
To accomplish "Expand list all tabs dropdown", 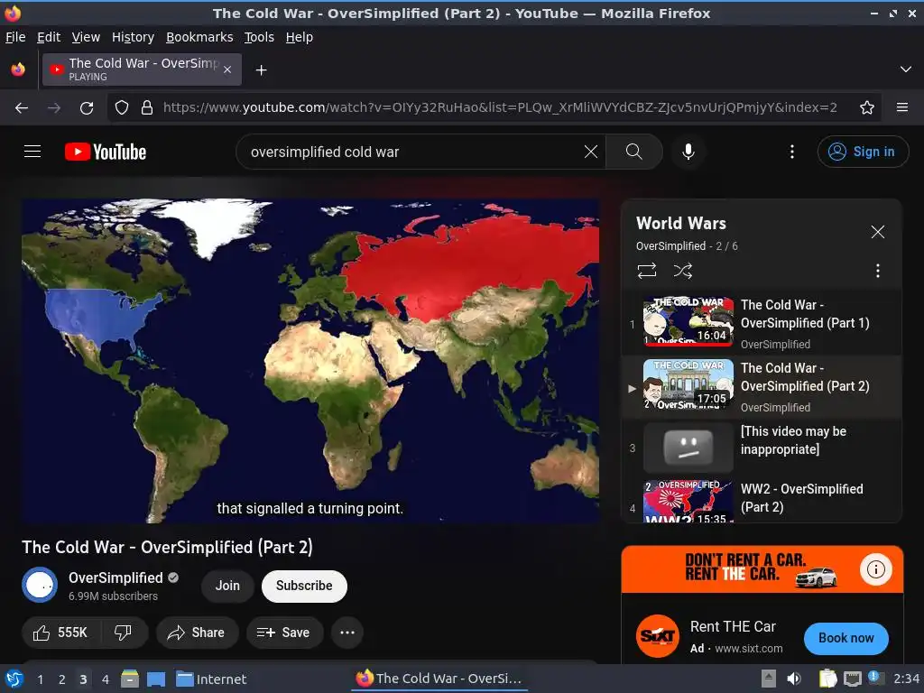I will coord(906,69).
